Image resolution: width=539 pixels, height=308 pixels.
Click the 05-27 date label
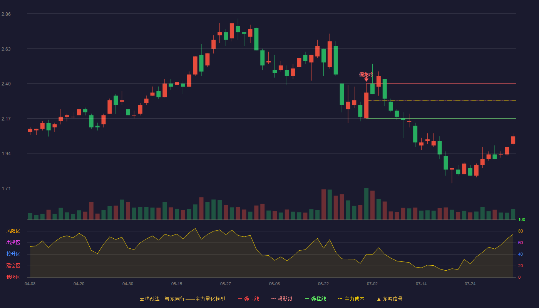226,284
